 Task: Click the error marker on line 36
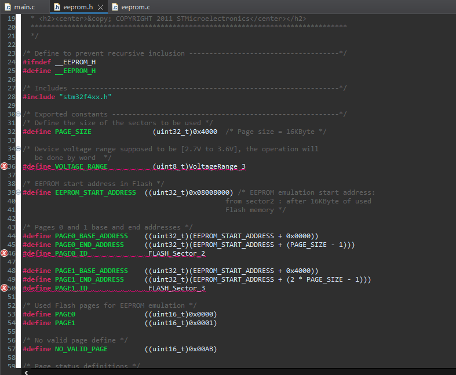click(x=4, y=166)
